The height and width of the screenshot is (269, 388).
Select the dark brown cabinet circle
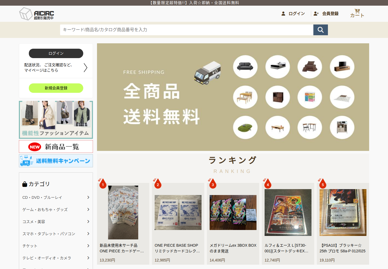[x=278, y=97]
